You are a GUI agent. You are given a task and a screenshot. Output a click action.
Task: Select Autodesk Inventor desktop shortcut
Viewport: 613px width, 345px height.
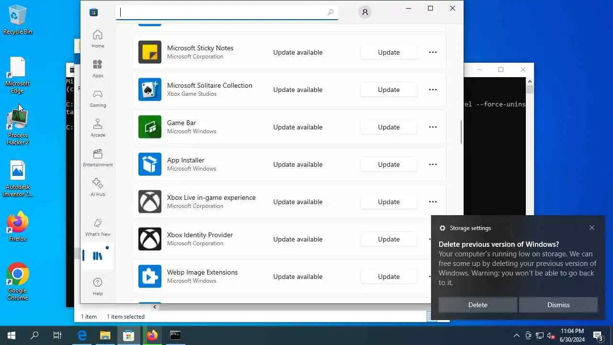click(x=18, y=179)
